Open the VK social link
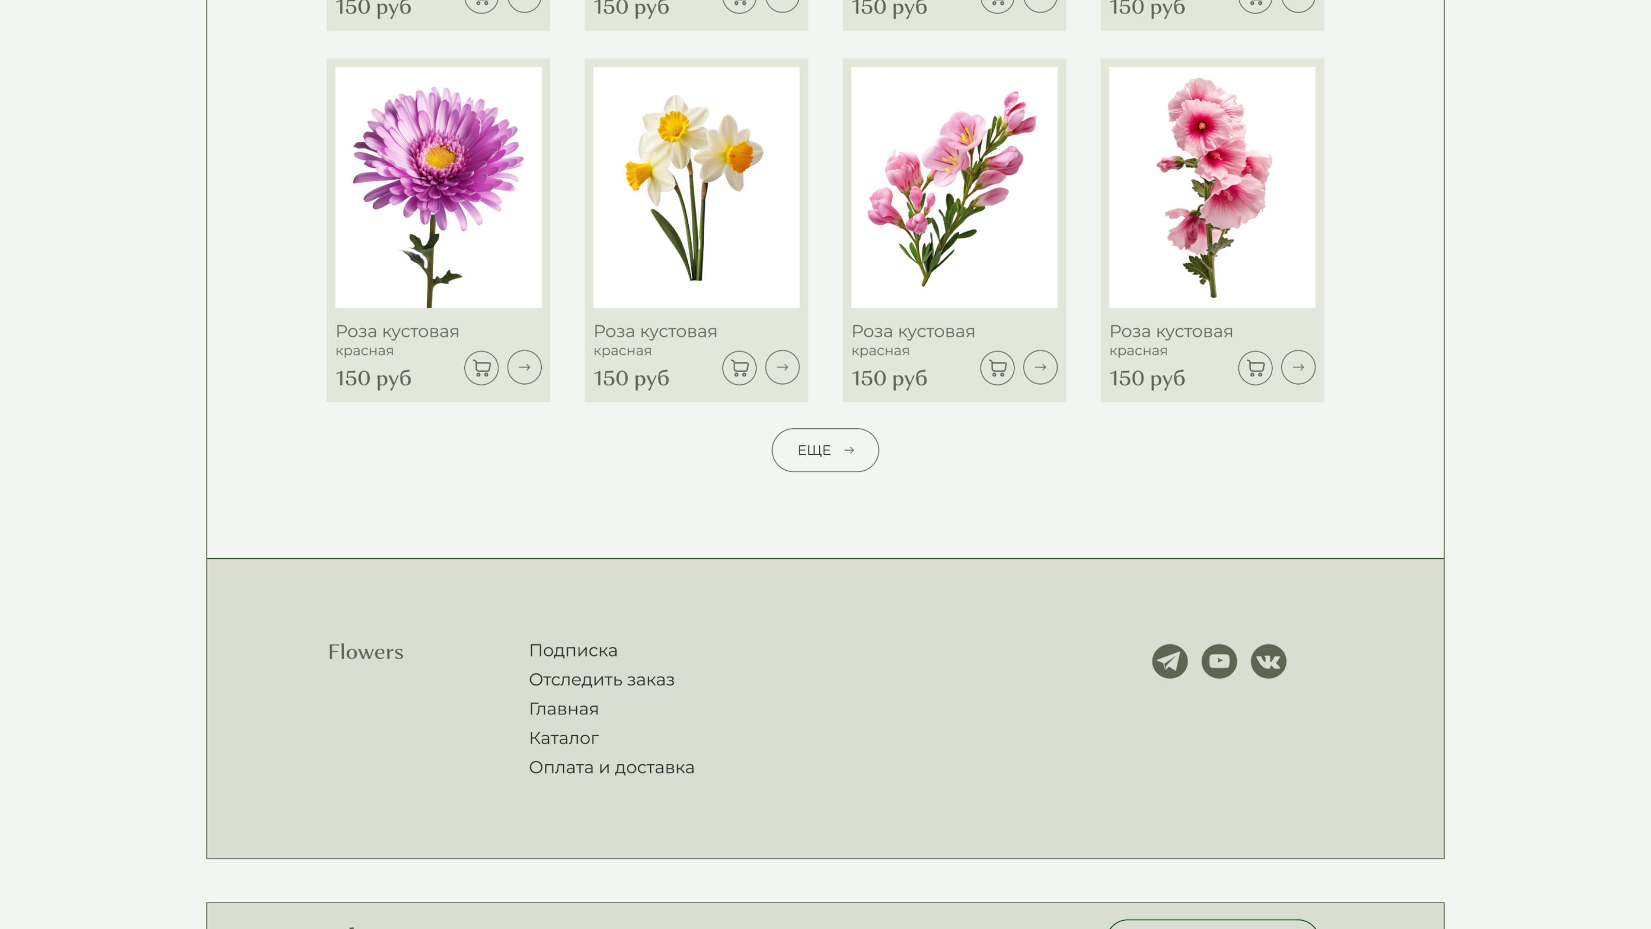The image size is (1651, 929). [1268, 661]
